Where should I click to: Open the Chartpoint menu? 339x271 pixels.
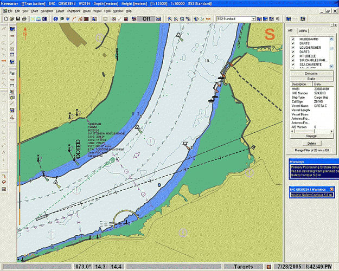[x=74, y=11]
